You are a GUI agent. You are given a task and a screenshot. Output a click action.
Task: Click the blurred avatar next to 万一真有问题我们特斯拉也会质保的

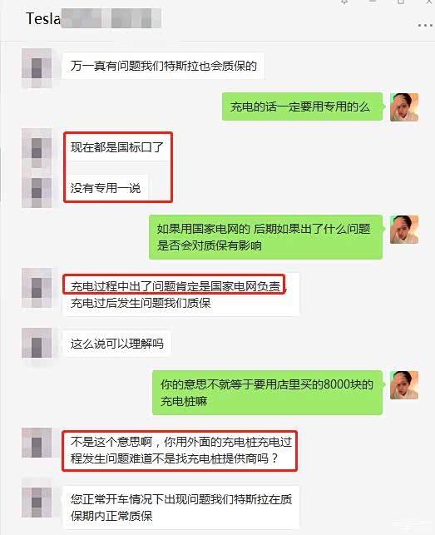point(37,68)
